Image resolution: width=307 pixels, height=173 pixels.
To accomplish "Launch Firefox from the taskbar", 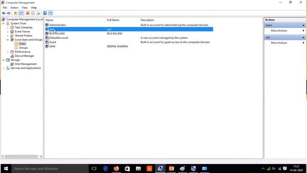I will [x=116, y=169].
